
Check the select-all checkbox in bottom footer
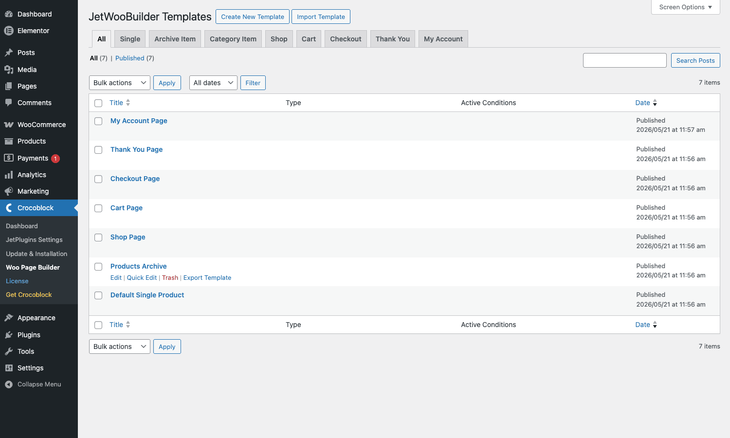click(x=98, y=325)
